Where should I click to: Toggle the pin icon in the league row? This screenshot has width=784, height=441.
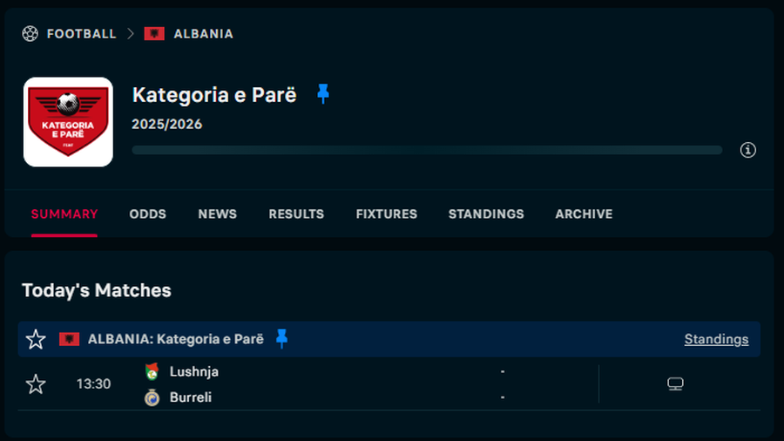[x=281, y=338]
